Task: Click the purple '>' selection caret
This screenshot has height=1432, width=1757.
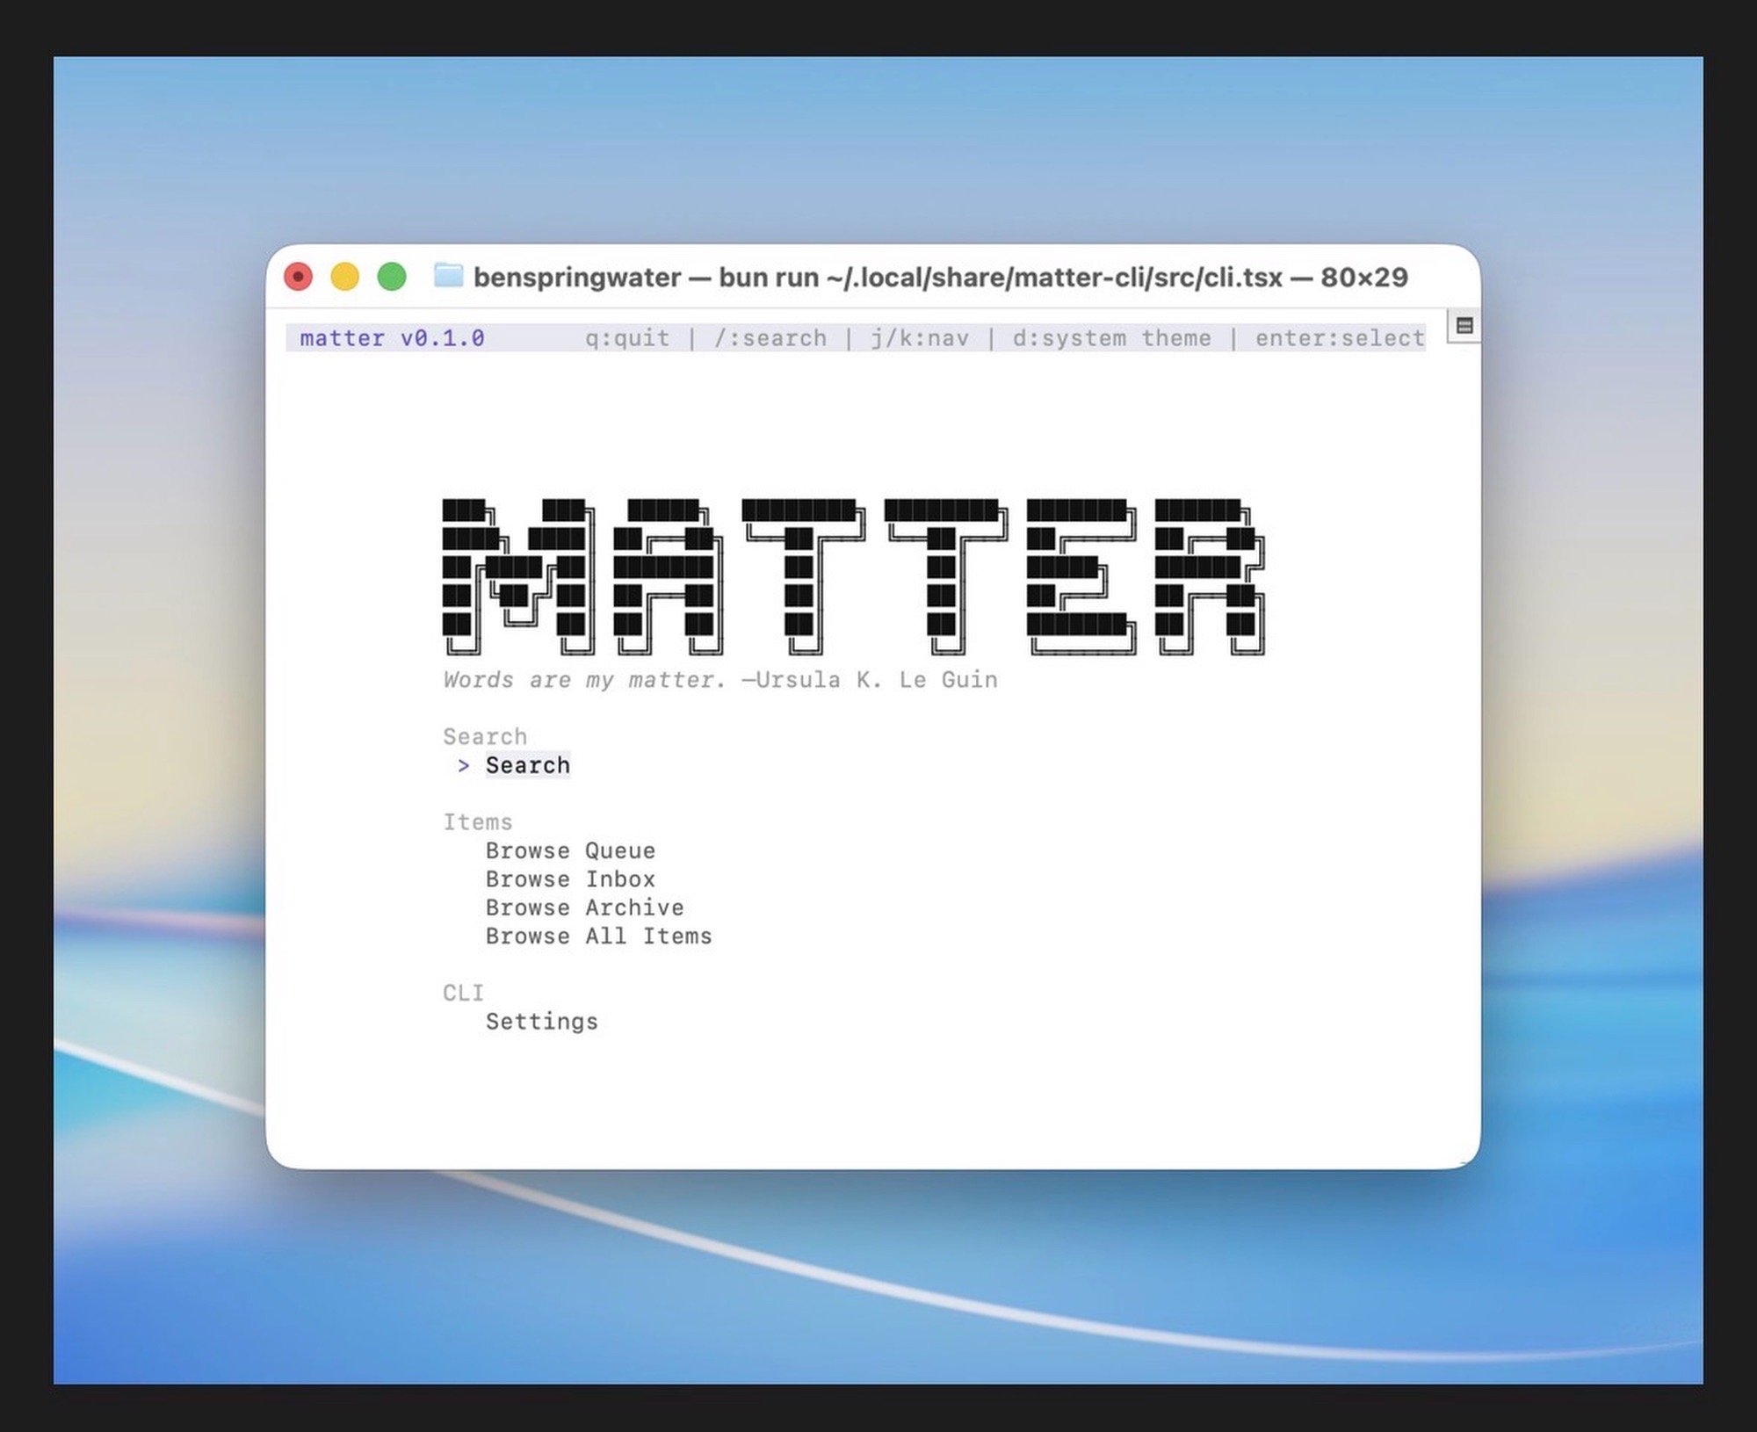Action: click(464, 766)
